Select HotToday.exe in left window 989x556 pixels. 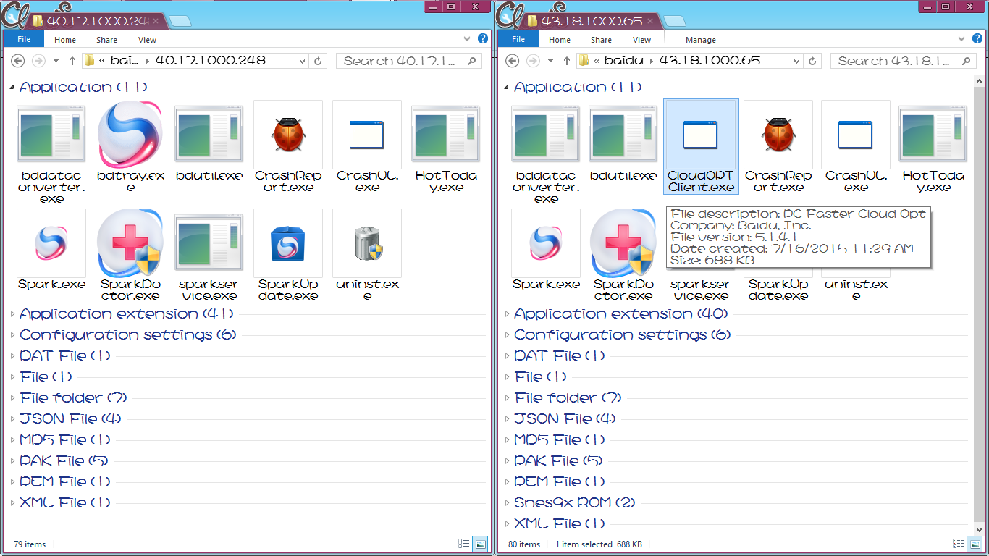pyautogui.click(x=446, y=148)
